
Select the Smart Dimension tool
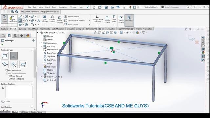[x=12, y=19]
